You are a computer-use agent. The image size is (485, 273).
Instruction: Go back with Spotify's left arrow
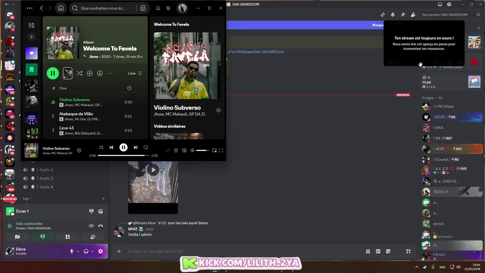click(41, 8)
